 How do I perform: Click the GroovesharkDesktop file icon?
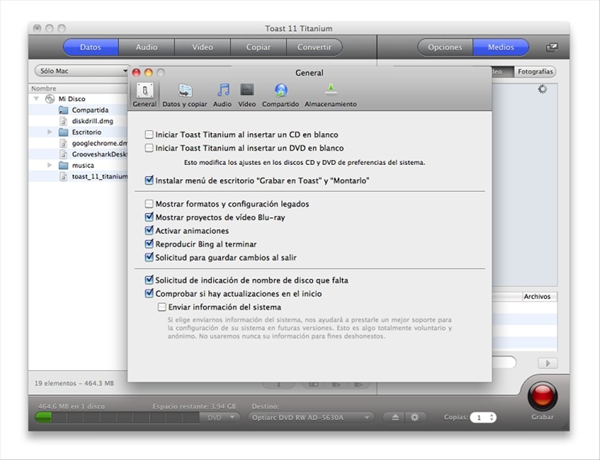click(64, 155)
